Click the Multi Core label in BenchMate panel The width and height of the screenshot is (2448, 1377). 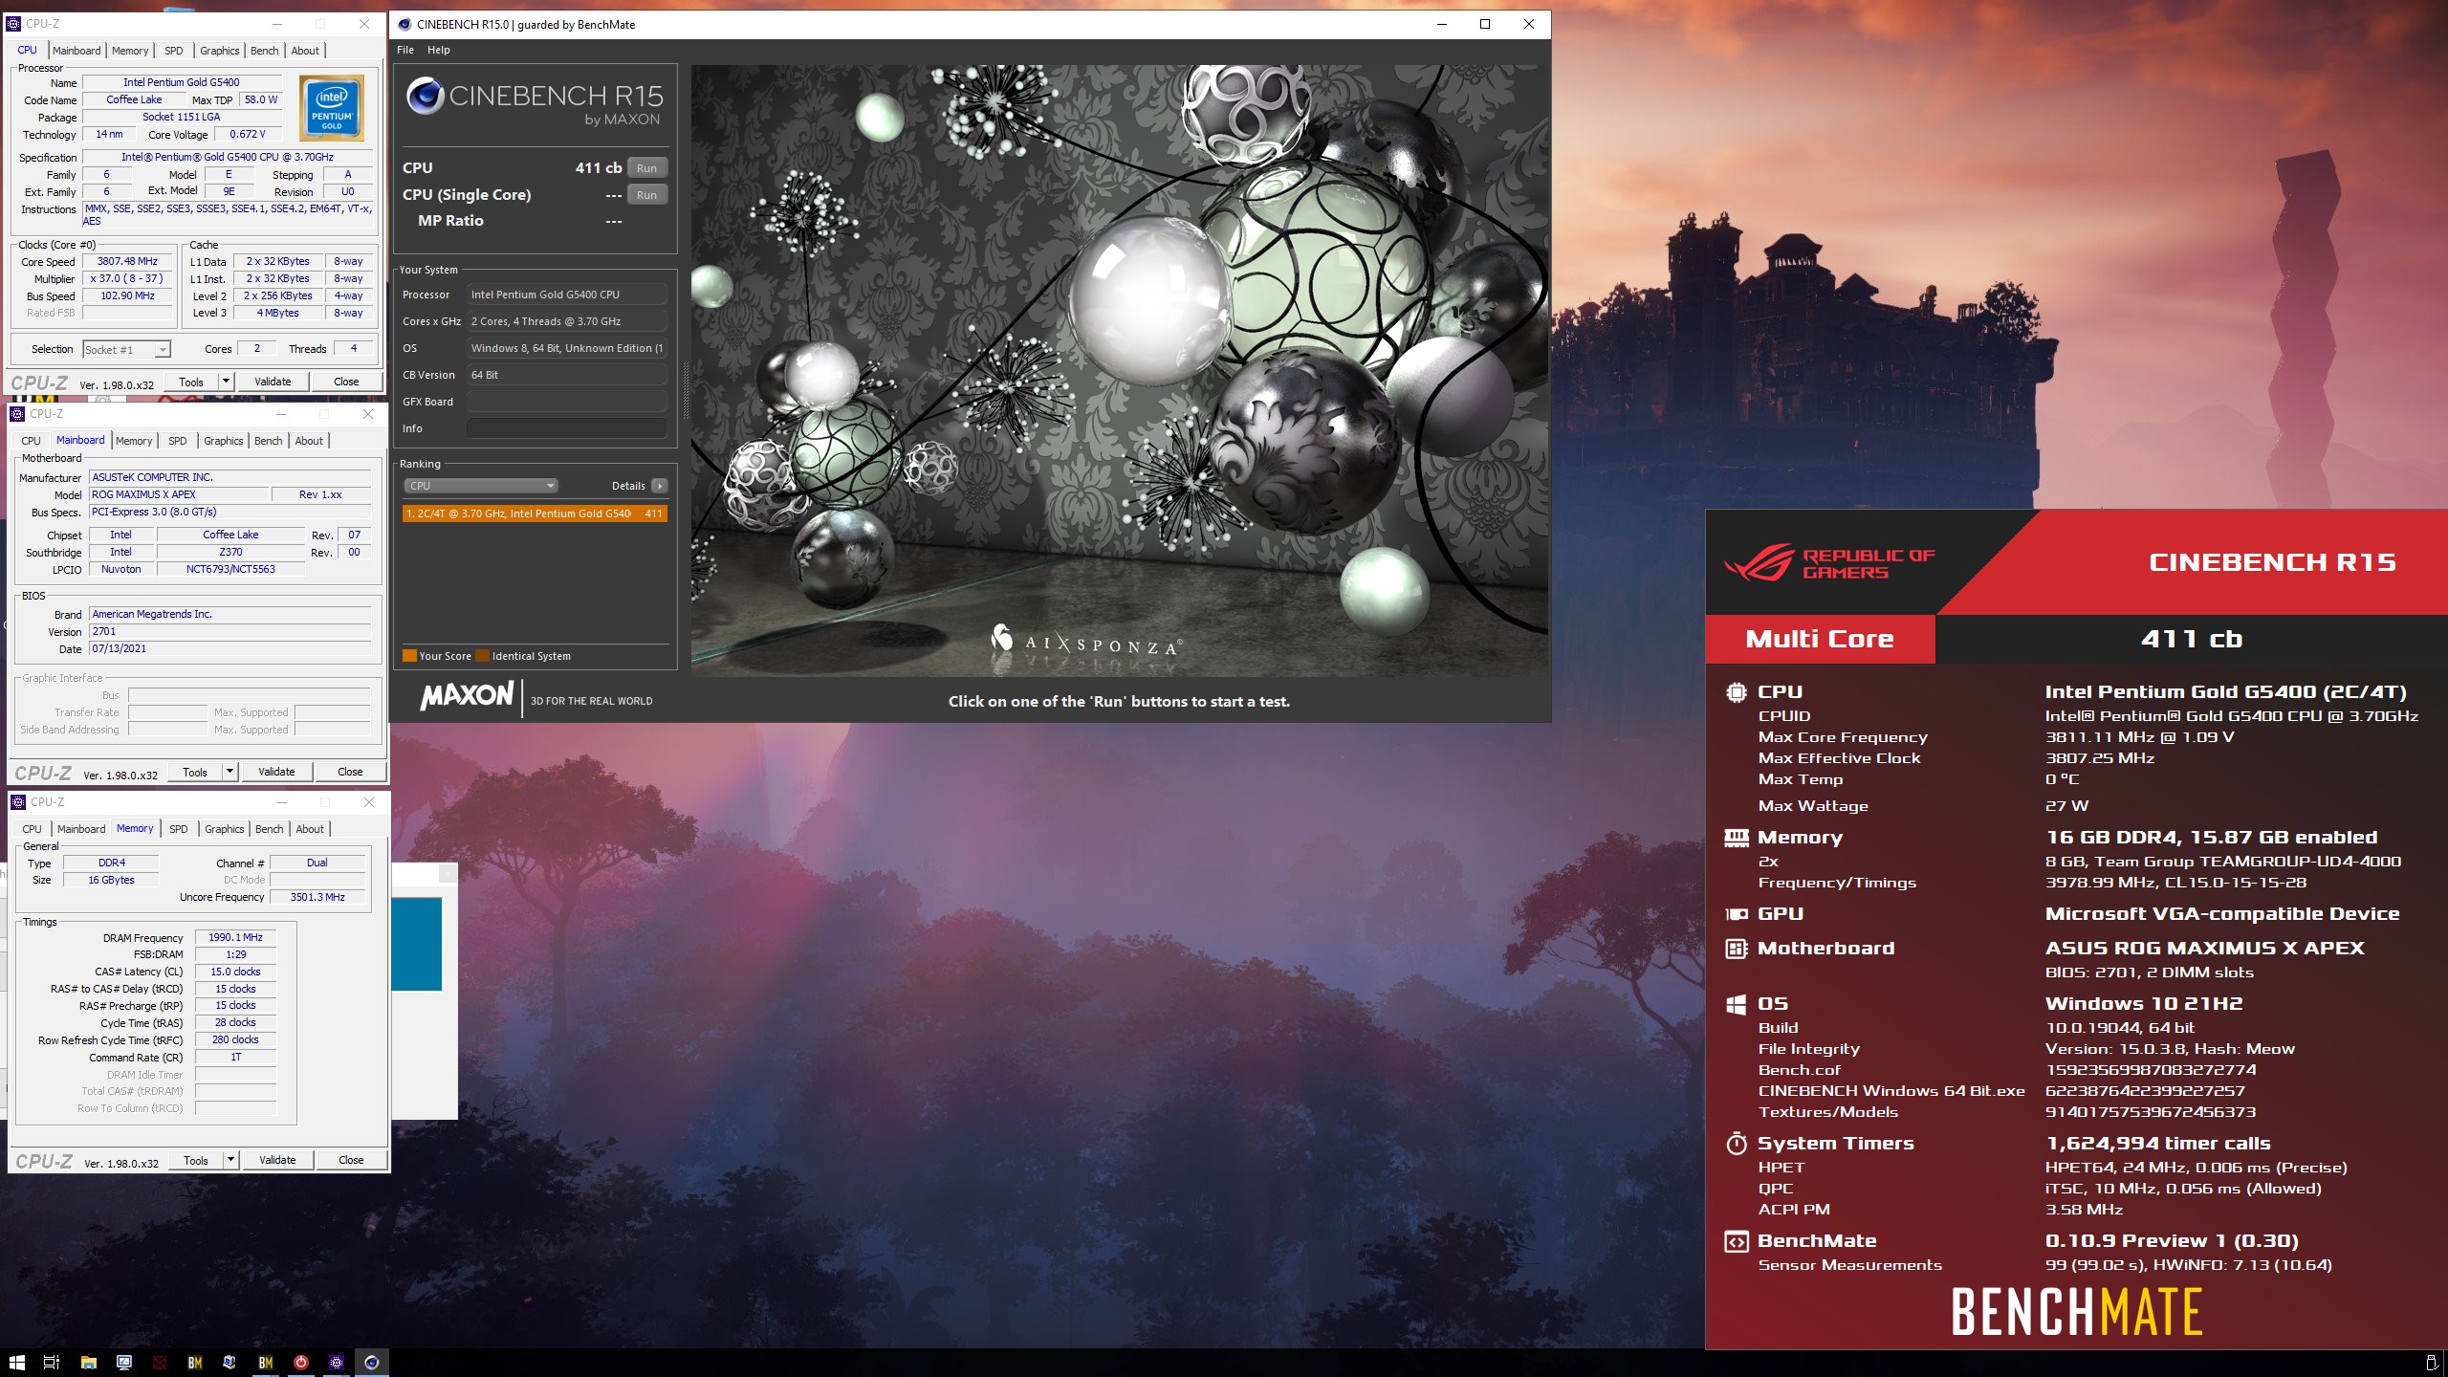click(1820, 639)
